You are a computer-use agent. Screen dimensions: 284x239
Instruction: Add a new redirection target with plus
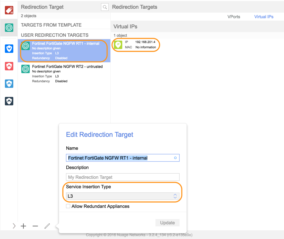[23, 226]
